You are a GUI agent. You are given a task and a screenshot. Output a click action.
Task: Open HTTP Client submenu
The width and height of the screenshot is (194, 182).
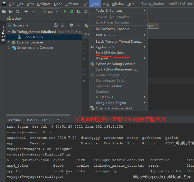(119, 97)
